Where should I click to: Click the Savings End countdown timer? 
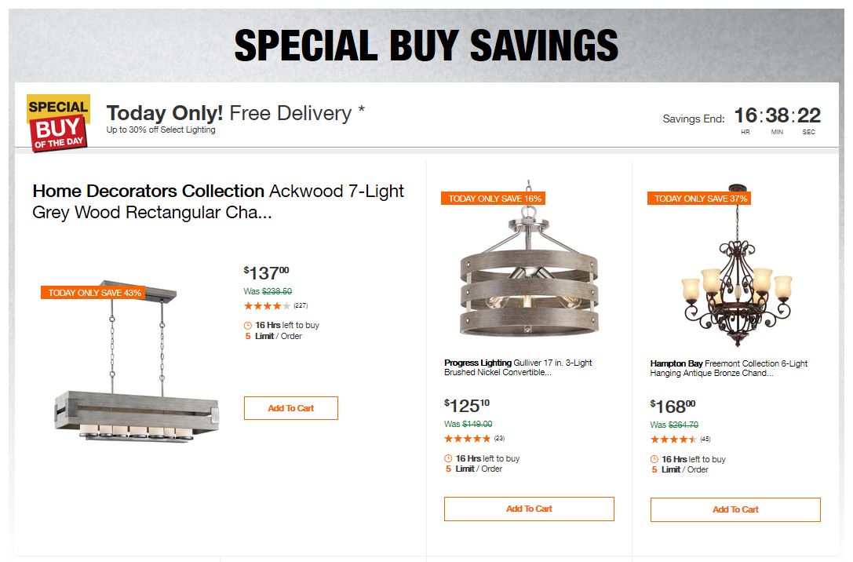click(x=777, y=116)
